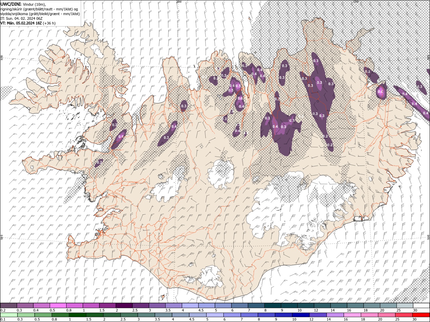Image resolution: width=430 pixels, height=322 pixels.
Task: Select top-row swatch between 16 and 18
Action: (355, 306)
